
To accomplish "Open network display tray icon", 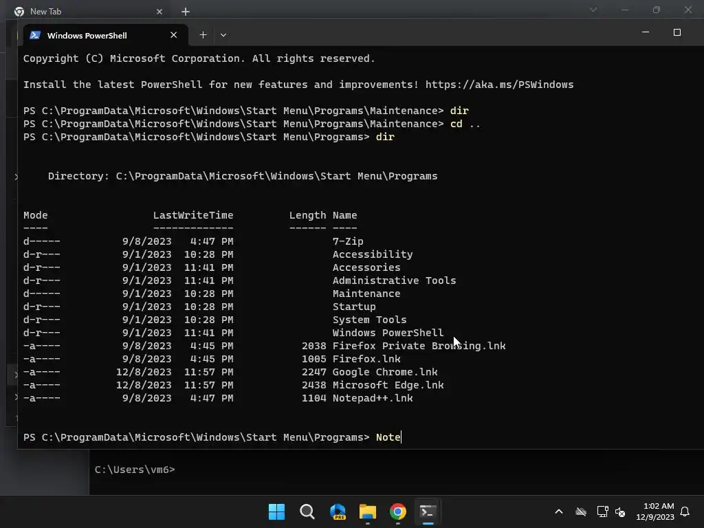I will (602, 511).
